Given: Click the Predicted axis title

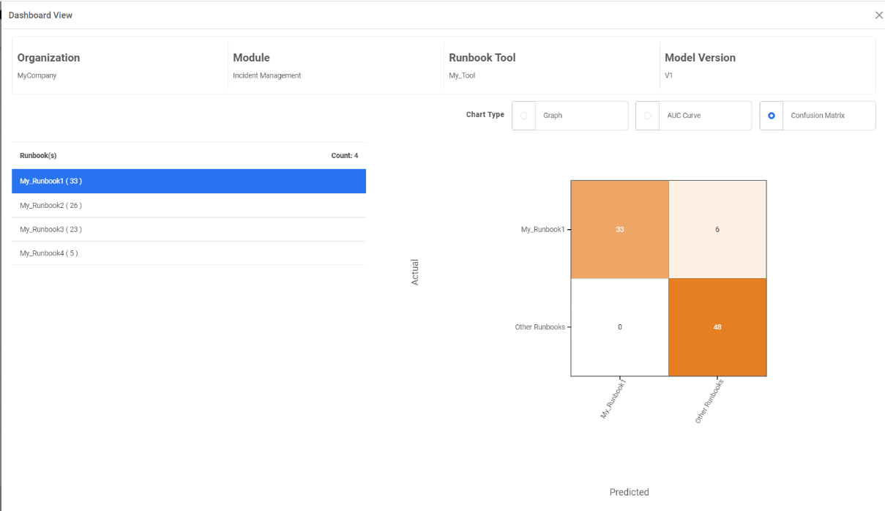Looking at the screenshot, I should pos(629,492).
